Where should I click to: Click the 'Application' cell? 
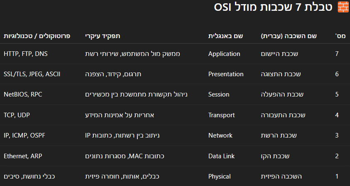tap(224, 54)
